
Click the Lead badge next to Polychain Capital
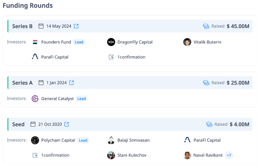point(83,140)
